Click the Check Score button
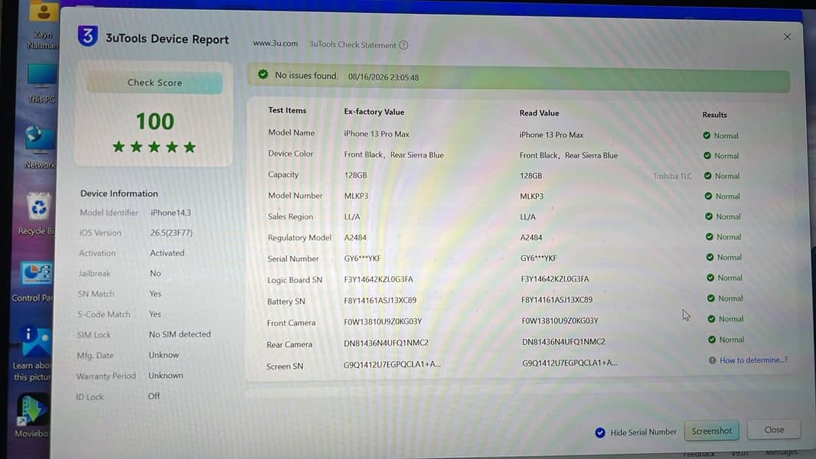The image size is (816, 459). point(155,83)
